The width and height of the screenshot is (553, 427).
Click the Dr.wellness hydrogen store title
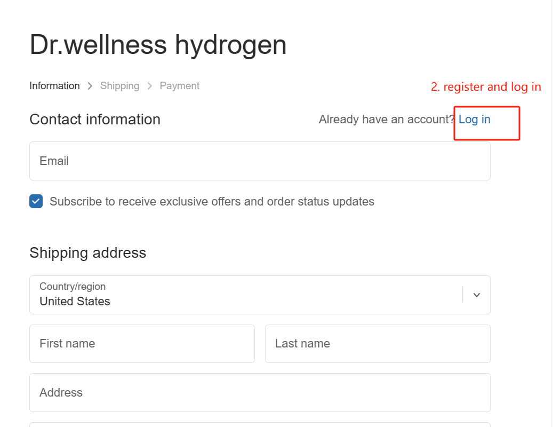[158, 45]
